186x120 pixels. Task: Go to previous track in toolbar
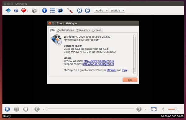point(80,11)
